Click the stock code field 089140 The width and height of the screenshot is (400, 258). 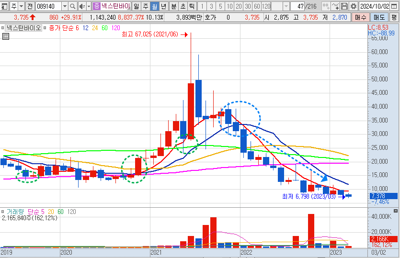click(x=48, y=6)
